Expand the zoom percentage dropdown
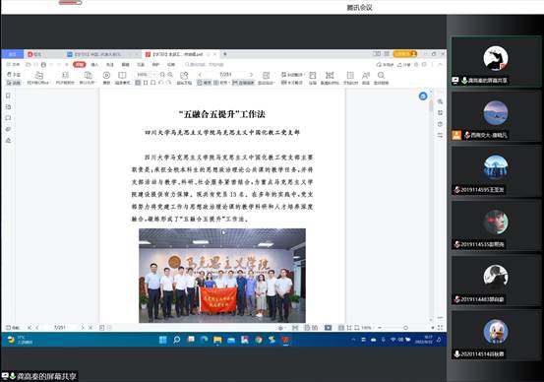 (x=154, y=75)
